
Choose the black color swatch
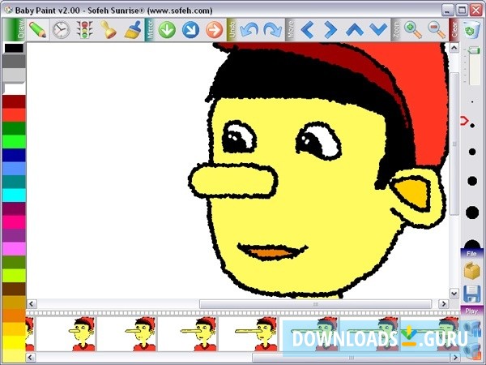[x=14, y=48]
